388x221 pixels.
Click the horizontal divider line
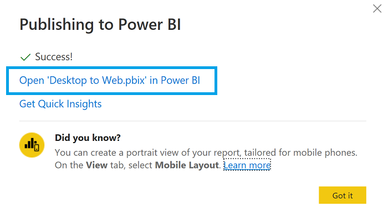coord(192,120)
